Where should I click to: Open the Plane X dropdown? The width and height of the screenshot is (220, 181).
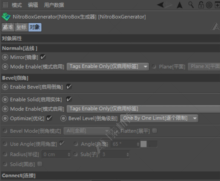click(204, 67)
